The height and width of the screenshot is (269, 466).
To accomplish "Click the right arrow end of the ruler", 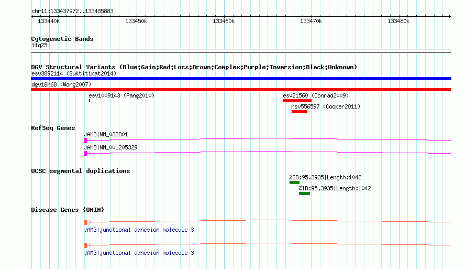I will [x=450, y=16].
